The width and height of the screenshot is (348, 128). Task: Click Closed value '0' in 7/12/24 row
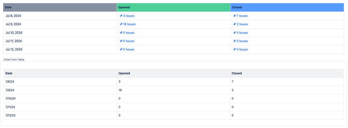pyautogui.click(x=233, y=115)
